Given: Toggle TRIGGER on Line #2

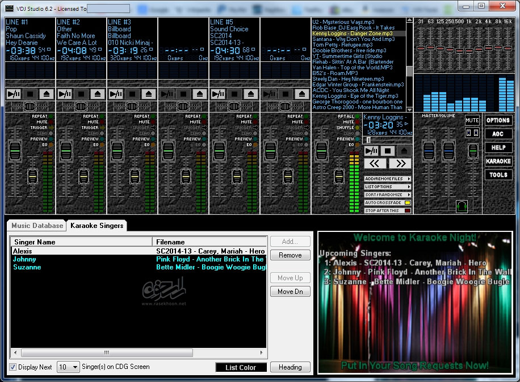Looking at the screenshot, I should coord(102,127).
